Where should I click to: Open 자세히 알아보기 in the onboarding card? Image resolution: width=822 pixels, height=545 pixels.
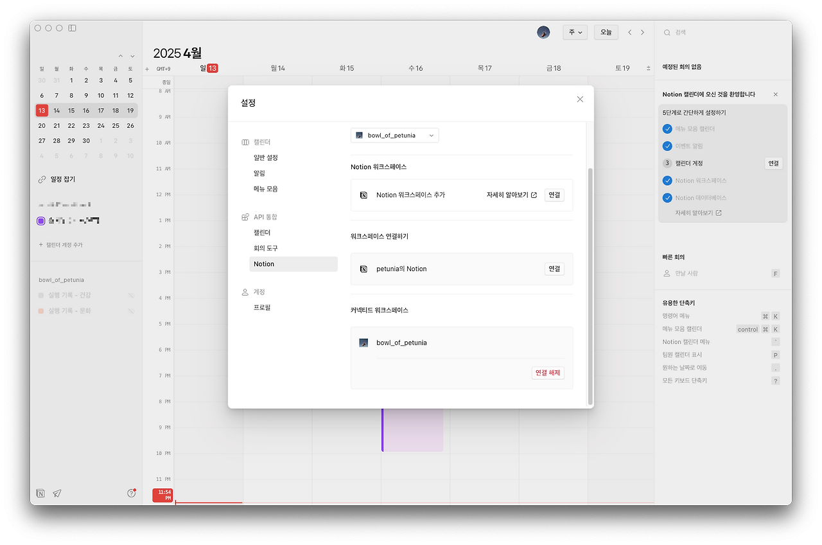tap(698, 213)
